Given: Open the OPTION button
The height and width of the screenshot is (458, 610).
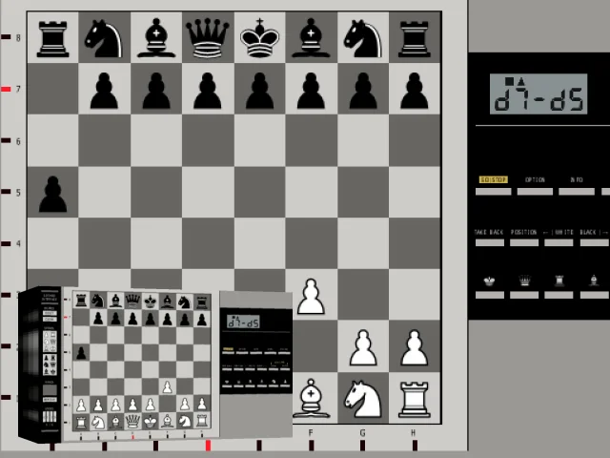Looking at the screenshot, I should click(x=535, y=191).
